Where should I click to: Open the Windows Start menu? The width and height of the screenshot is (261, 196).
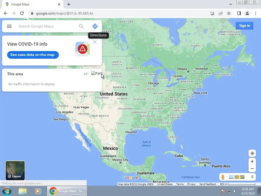[7, 191]
